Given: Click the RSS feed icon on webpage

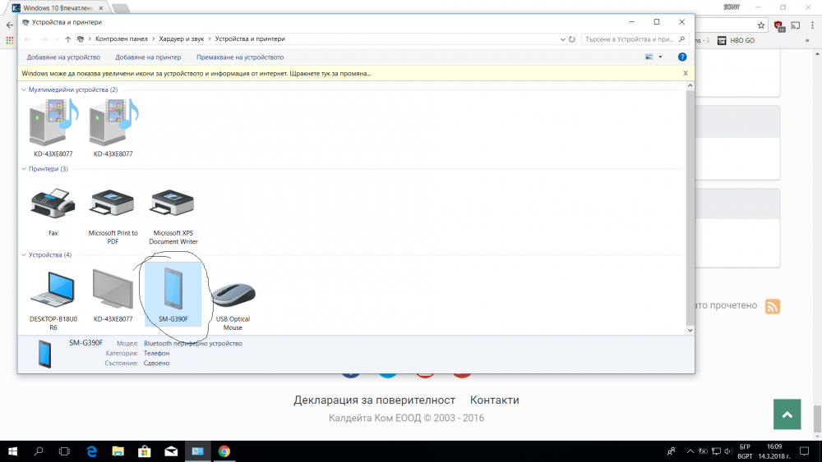Looking at the screenshot, I should (772, 306).
